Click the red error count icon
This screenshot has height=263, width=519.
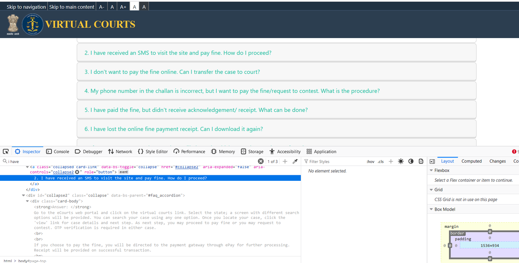click(514, 151)
